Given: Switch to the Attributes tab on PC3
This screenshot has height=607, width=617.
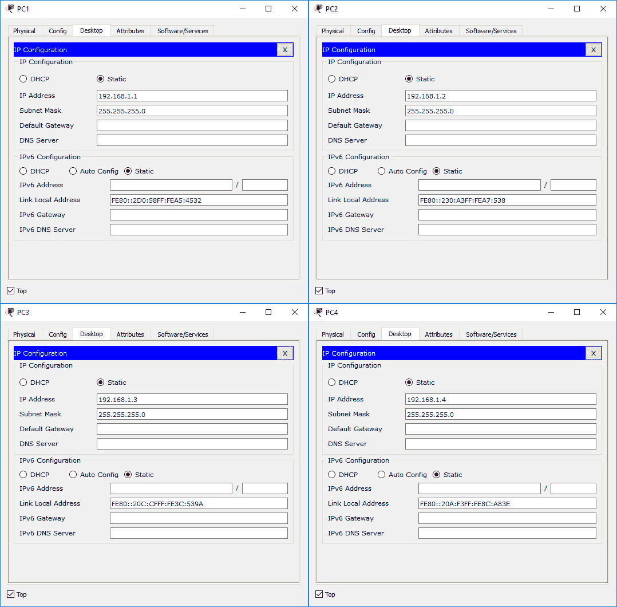Looking at the screenshot, I should point(130,334).
